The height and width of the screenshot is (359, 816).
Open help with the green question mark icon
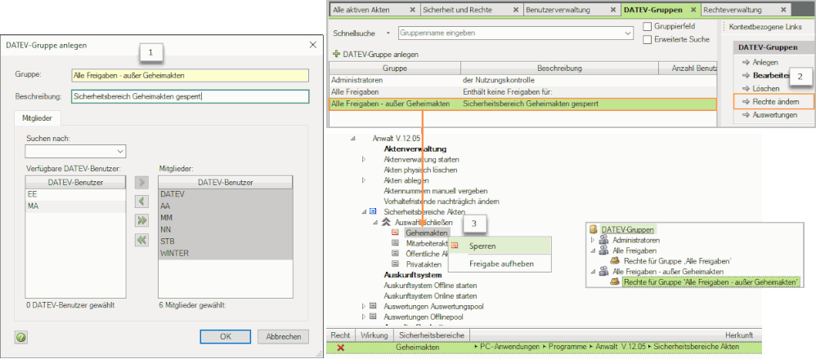pos(20,336)
